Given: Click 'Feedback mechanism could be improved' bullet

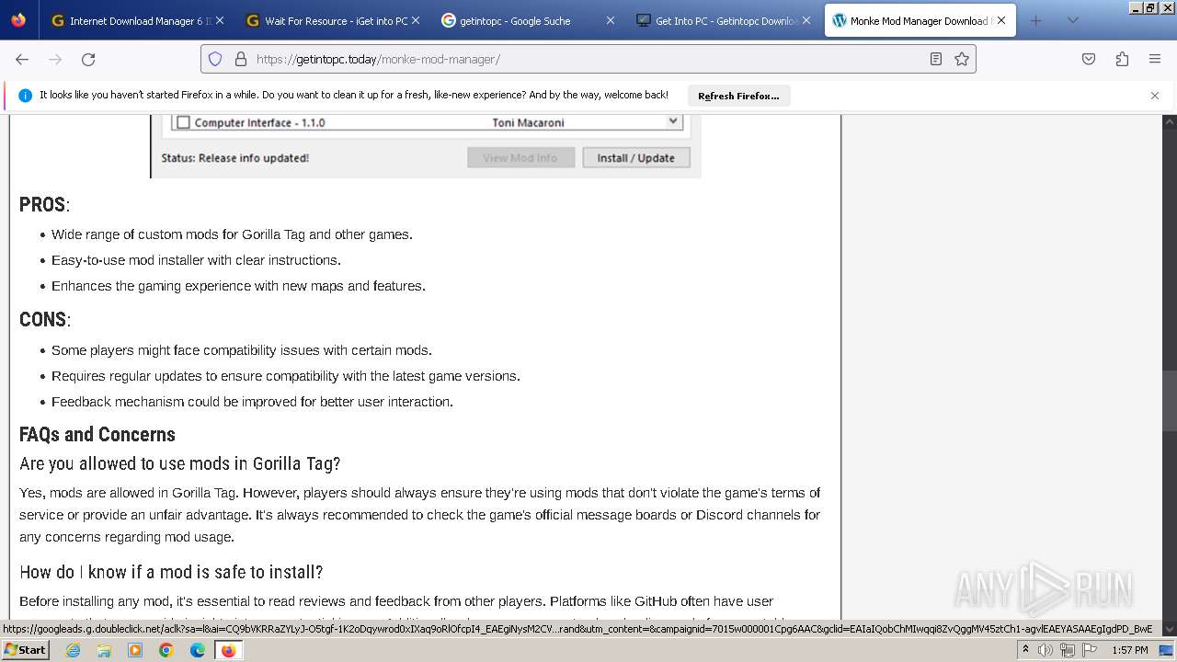Looking at the screenshot, I should tap(252, 402).
